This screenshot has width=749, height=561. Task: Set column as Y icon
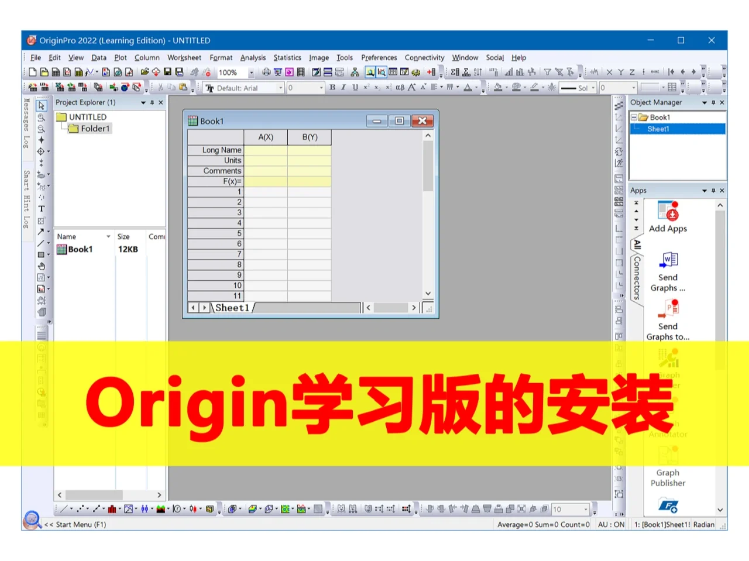pyautogui.click(x=621, y=72)
